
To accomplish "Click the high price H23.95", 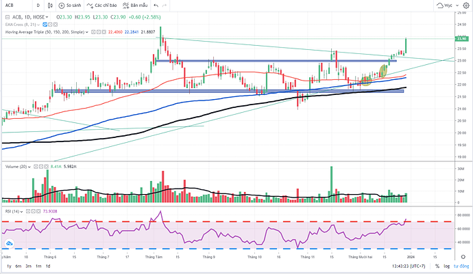I will click(82, 17).
